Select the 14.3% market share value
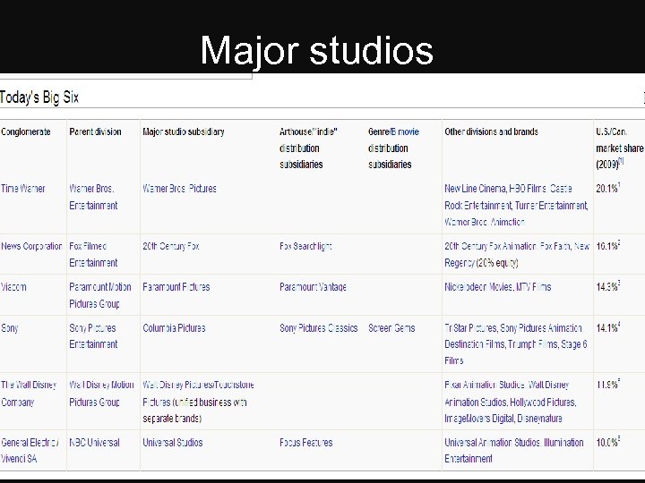 click(608, 286)
